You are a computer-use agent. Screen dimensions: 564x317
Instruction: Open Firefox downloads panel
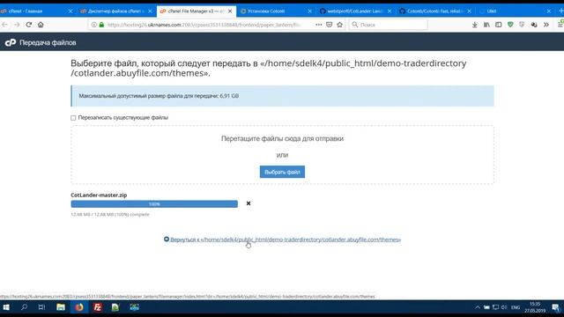point(475,25)
